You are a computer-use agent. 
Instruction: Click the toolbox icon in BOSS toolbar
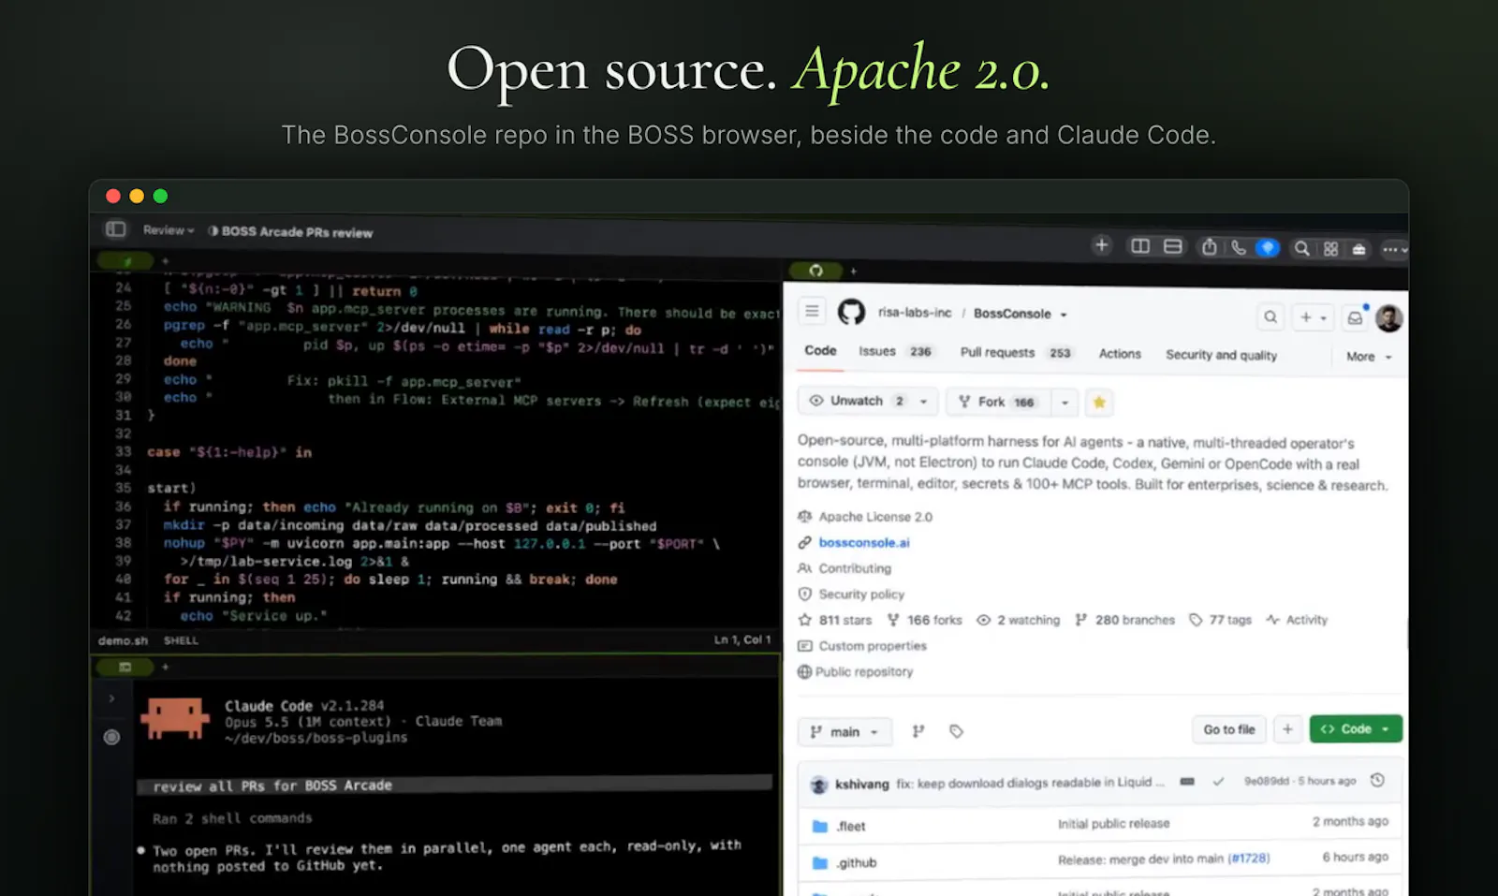[x=1358, y=249]
